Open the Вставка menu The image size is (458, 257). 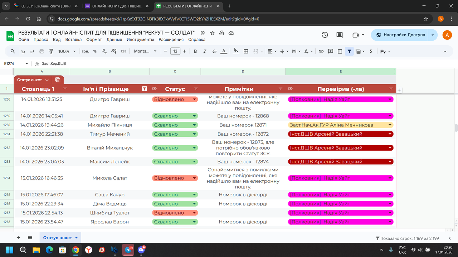coord(73,40)
